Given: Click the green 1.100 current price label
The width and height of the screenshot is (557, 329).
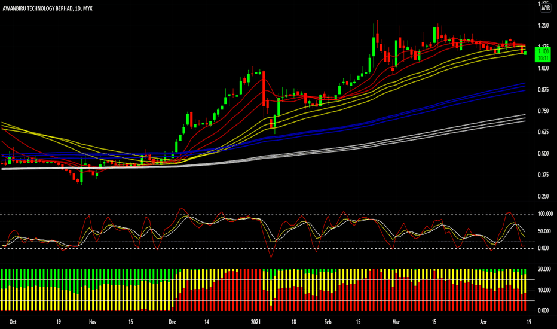Looking at the screenshot, I should tap(543, 51).
